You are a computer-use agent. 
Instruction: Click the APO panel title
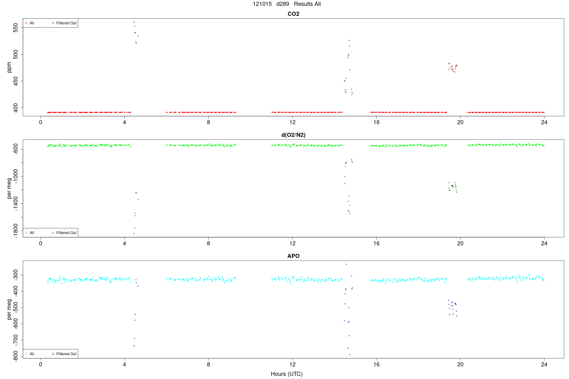point(293,256)
